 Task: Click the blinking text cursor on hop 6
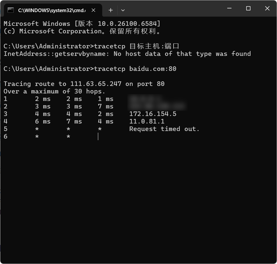tap(98, 137)
